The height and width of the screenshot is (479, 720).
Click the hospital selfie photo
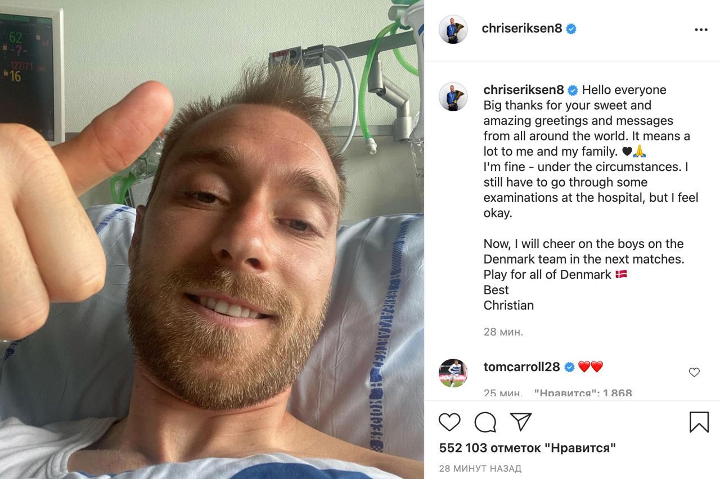point(212,239)
